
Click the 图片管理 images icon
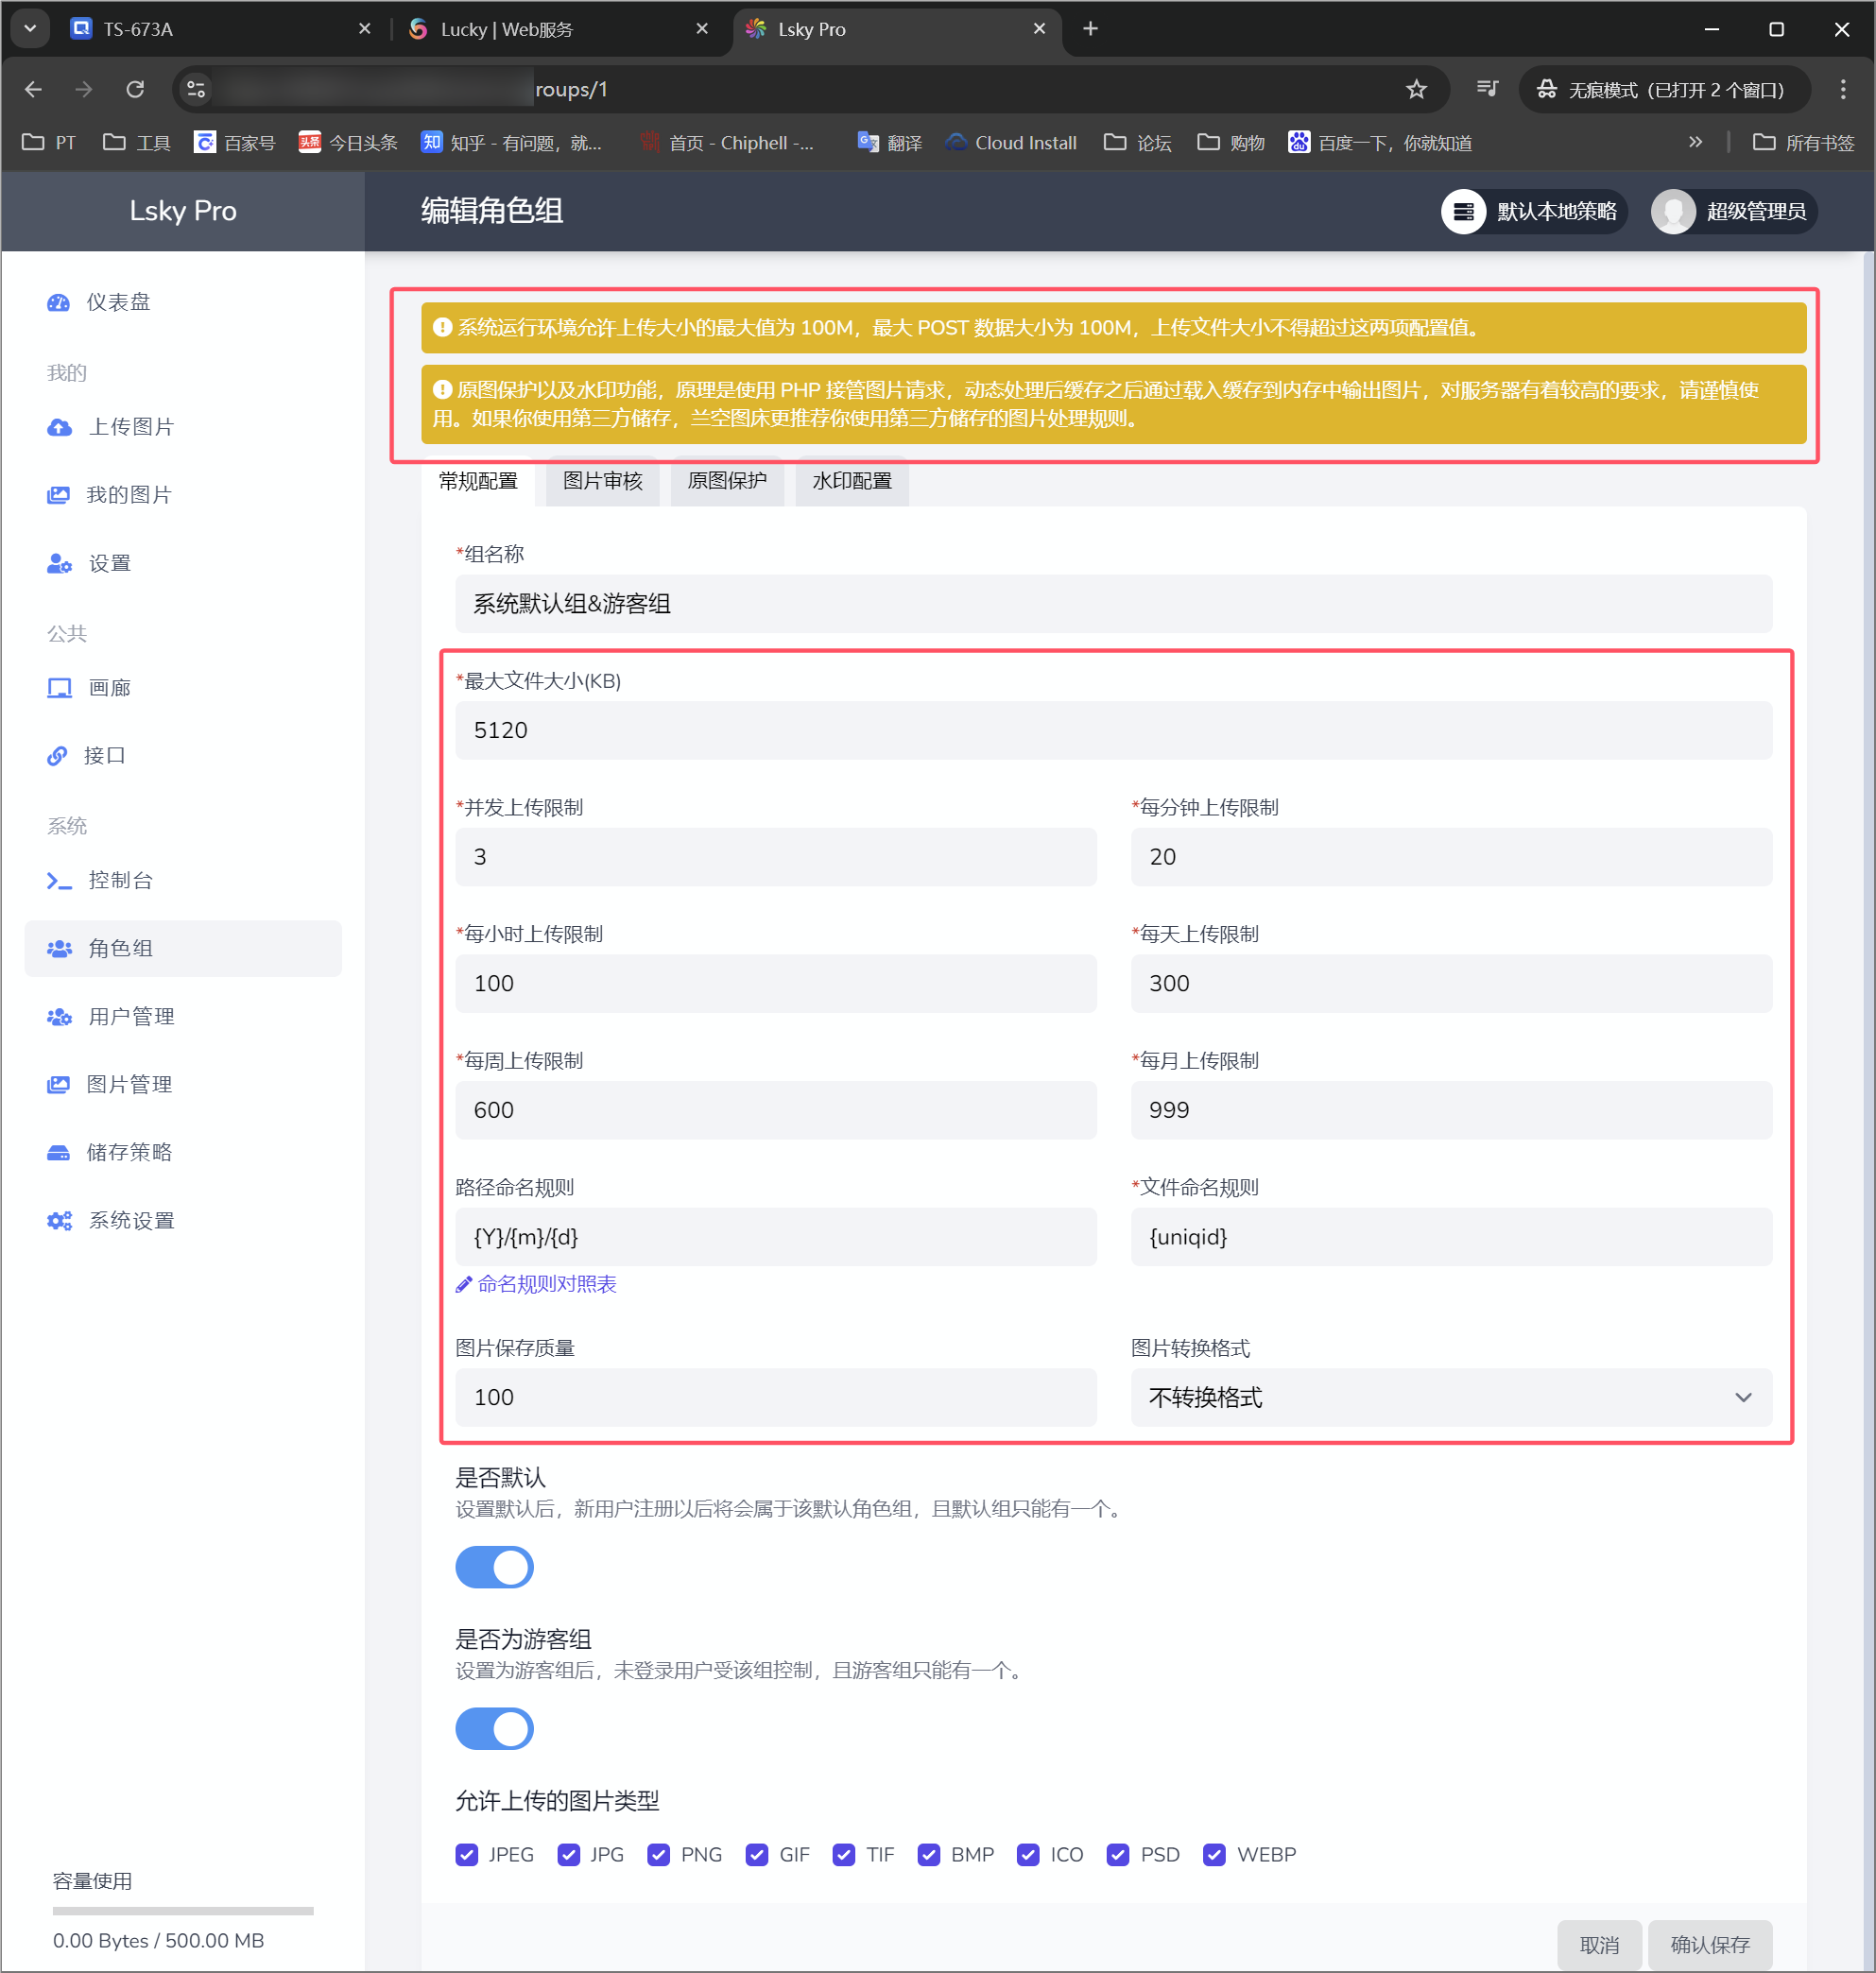59,1084
